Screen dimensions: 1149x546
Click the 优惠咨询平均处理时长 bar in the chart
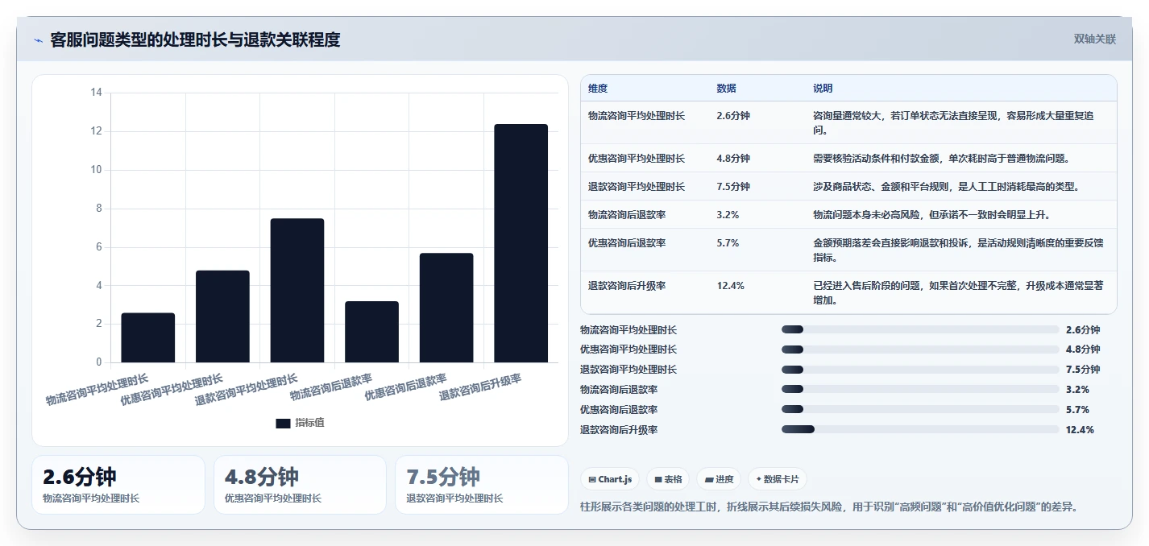pyautogui.click(x=222, y=316)
